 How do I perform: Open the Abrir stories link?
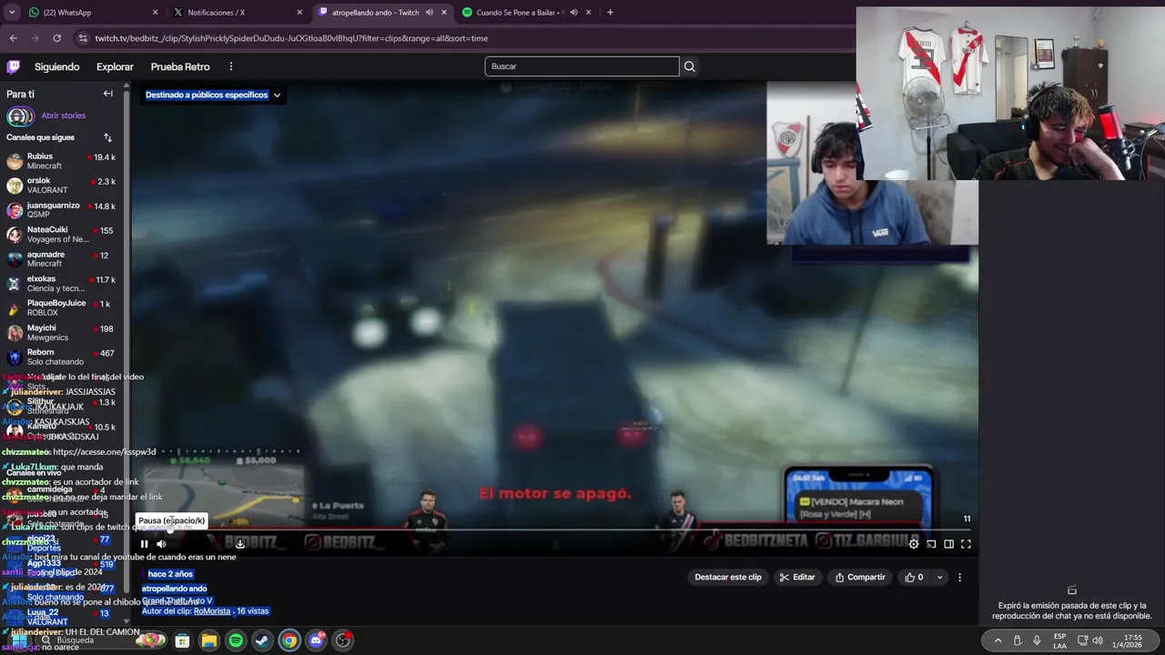pos(64,116)
